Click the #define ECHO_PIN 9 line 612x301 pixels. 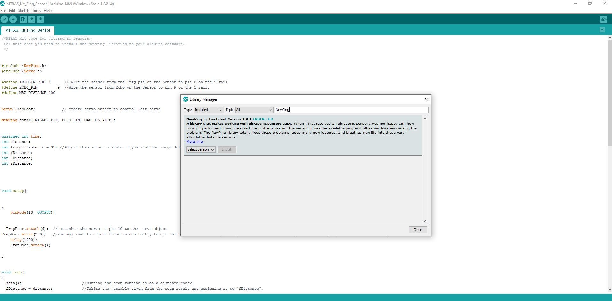pos(105,87)
